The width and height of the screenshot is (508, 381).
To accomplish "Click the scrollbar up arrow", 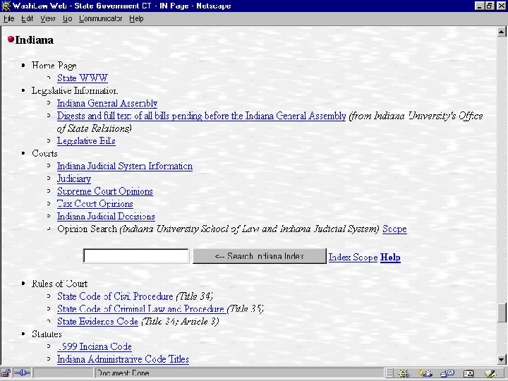I will pos(502,32).
